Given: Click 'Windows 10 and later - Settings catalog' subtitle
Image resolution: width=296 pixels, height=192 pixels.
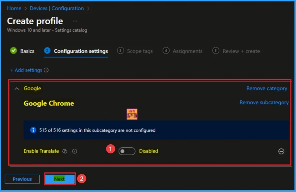Looking at the screenshot, I should click(x=47, y=30).
